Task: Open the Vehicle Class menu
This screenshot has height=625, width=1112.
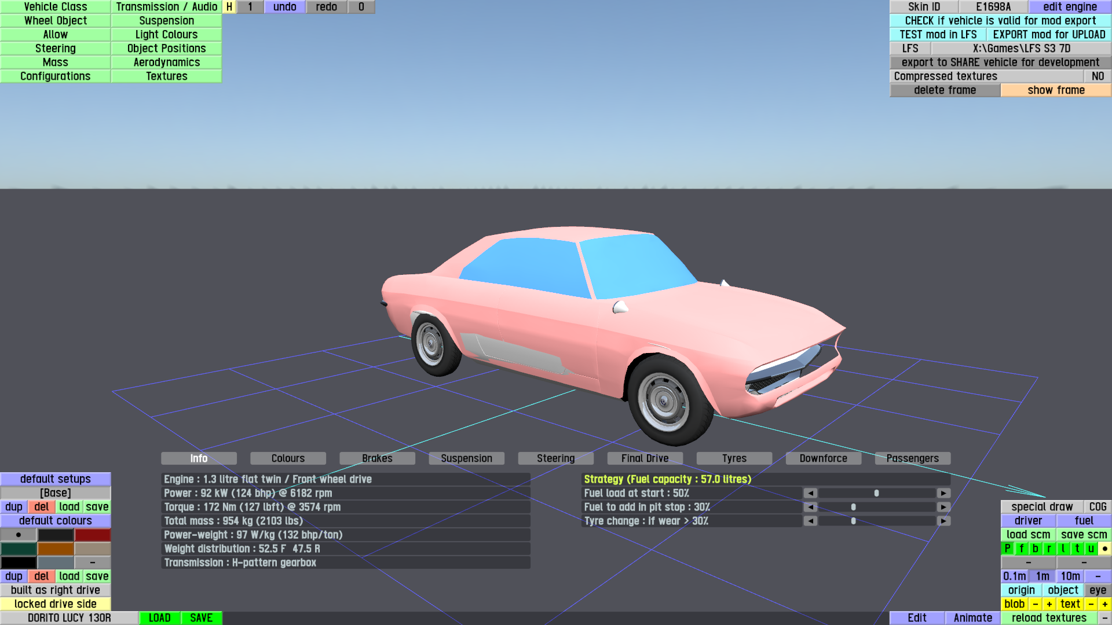Action: point(56,7)
